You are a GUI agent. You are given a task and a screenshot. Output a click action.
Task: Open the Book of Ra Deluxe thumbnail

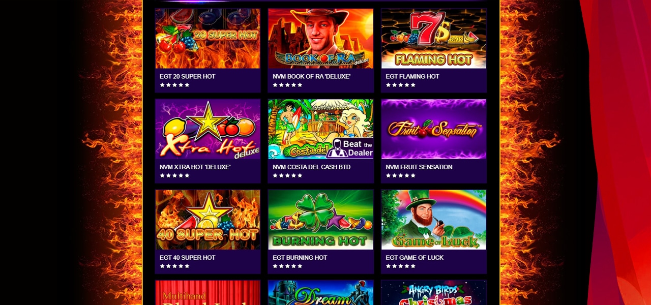[x=320, y=38]
